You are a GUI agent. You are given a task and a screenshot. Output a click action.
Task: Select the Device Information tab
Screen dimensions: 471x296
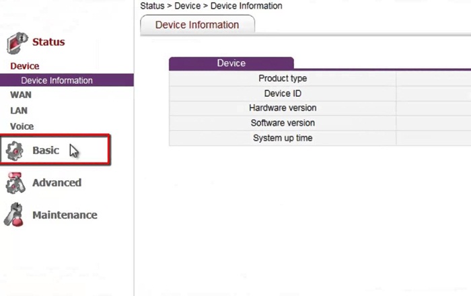click(197, 25)
